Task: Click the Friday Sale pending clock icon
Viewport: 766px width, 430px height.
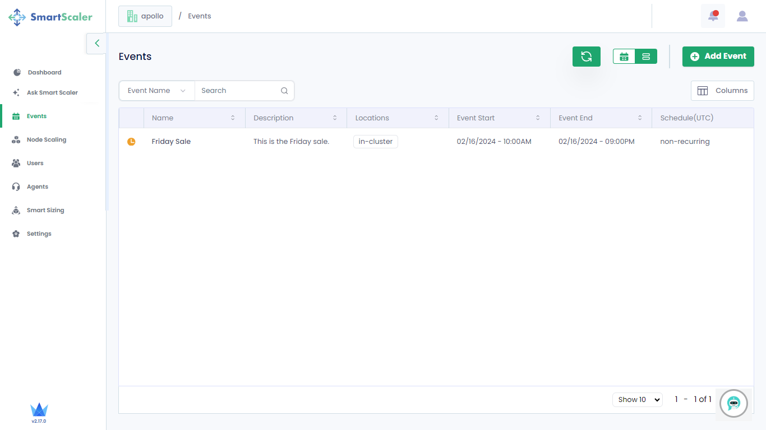Action: tap(131, 142)
